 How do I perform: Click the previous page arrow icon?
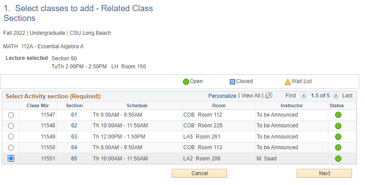[303, 96]
